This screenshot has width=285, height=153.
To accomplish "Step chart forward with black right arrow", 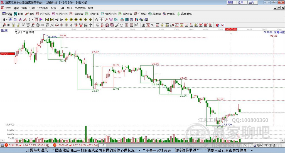I will [62, 20].
